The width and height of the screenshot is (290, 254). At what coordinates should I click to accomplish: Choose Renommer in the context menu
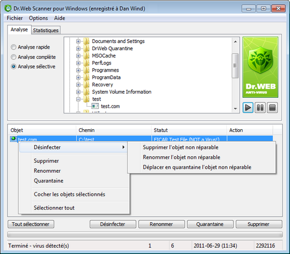[x=47, y=170]
